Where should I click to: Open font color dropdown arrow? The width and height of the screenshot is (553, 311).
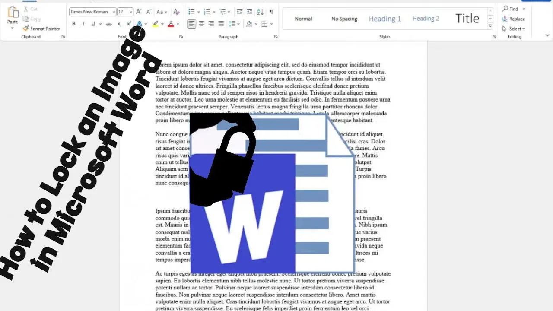pos(178,24)
